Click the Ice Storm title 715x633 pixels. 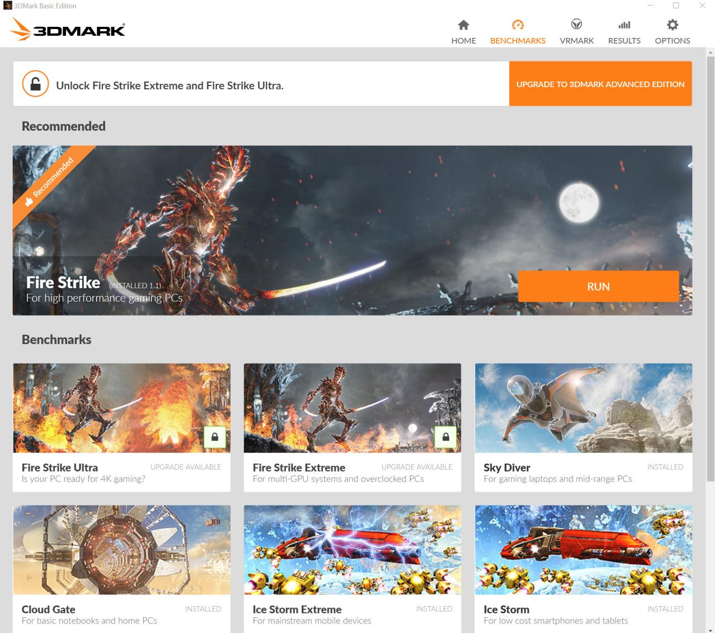[x=507, y=610]
